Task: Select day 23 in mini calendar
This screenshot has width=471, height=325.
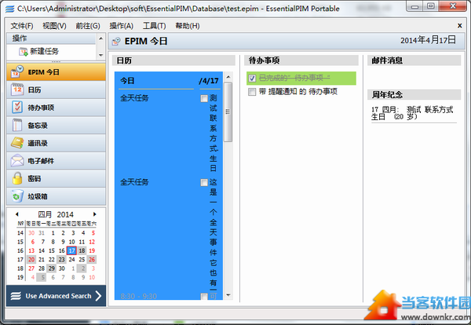Action: (61, 260)
